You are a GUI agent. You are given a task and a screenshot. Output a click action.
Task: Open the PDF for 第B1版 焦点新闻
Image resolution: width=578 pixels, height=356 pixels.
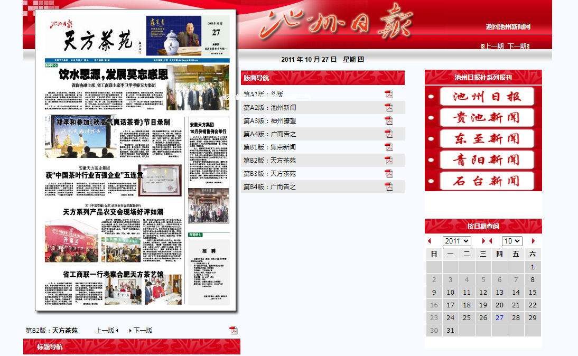tap(389, 147)
